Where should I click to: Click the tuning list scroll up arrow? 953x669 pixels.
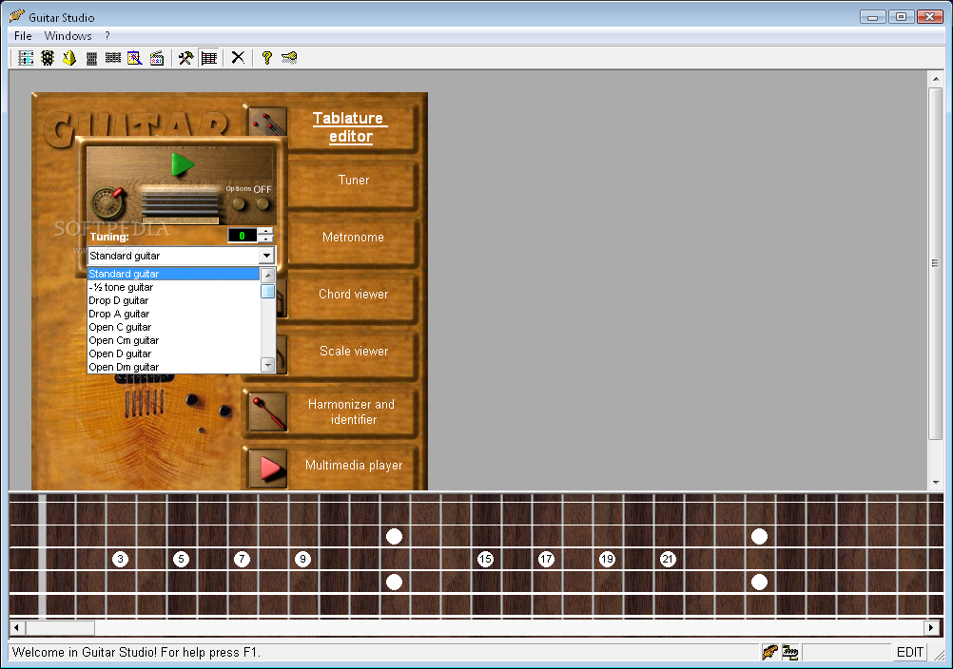[267, 275]
